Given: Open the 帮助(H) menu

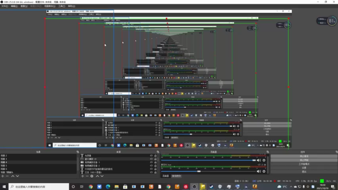Looking at the screenshot, I should 71,6.
